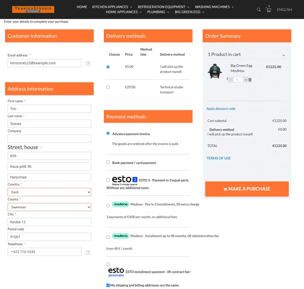Click street field containing 659
This screenshot has height=289, width=304.
pos(49,156)
